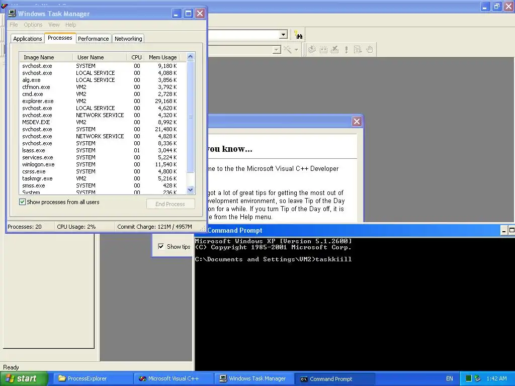
Task: Switch to ProcessExplorer on the taskbar
Action: click(94, 378)
